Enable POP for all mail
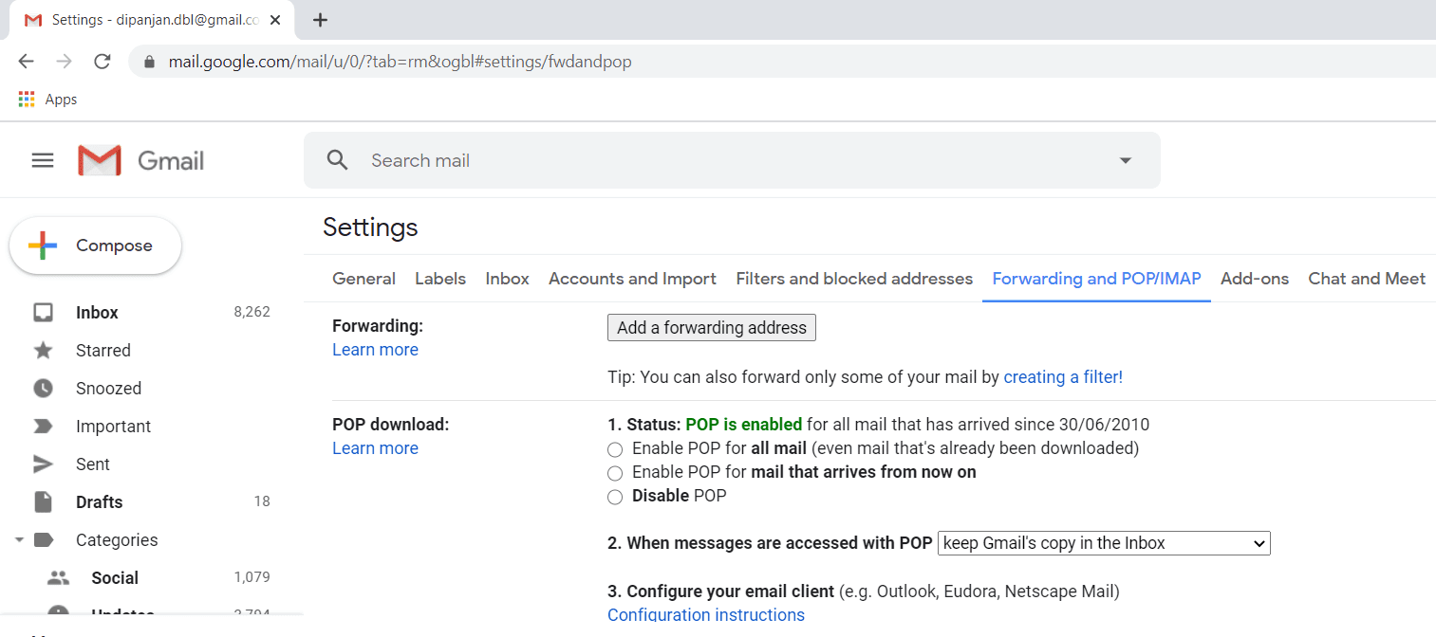This screenshot has height=637, width=1436. click(614, 449)
